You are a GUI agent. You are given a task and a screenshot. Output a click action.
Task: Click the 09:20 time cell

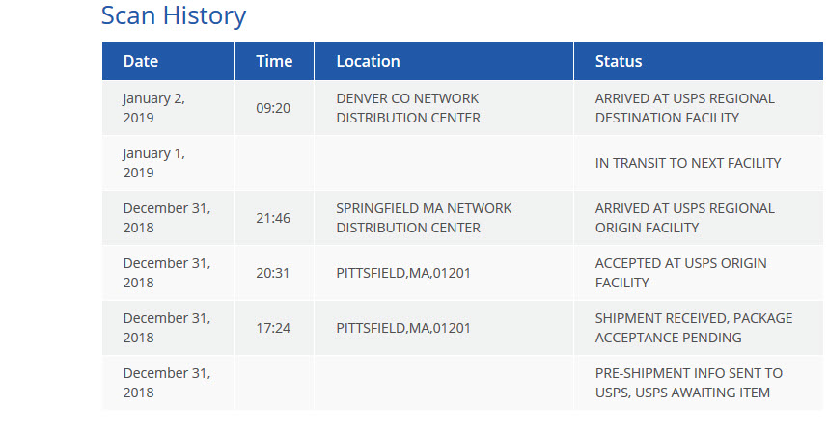[x=273, y=108]
